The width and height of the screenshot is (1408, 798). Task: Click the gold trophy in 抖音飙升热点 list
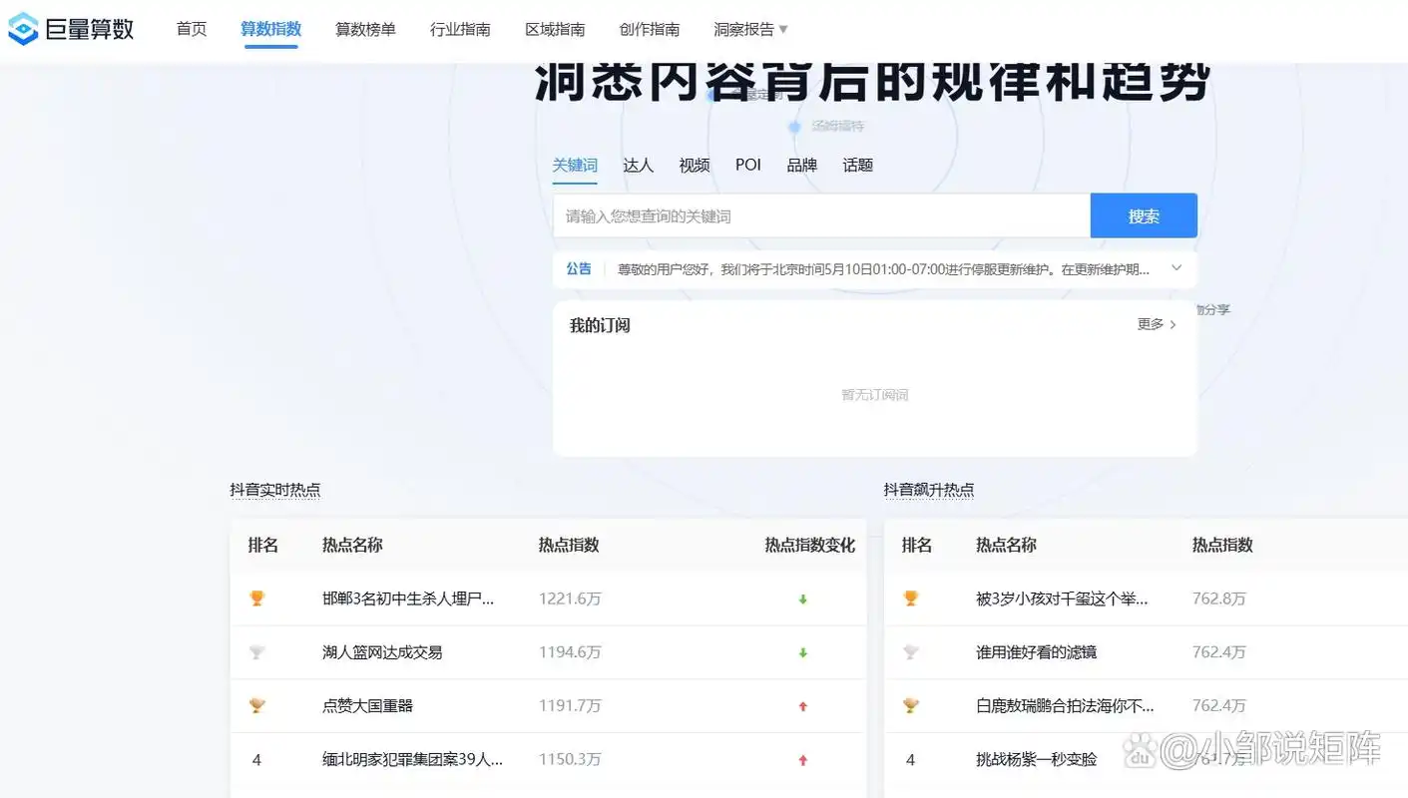[x=910, y=598]
